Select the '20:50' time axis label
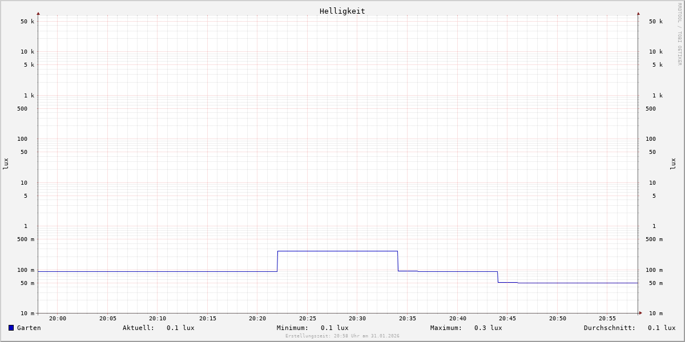The width and height of the screenshot is (685, 342). (558, 319)
